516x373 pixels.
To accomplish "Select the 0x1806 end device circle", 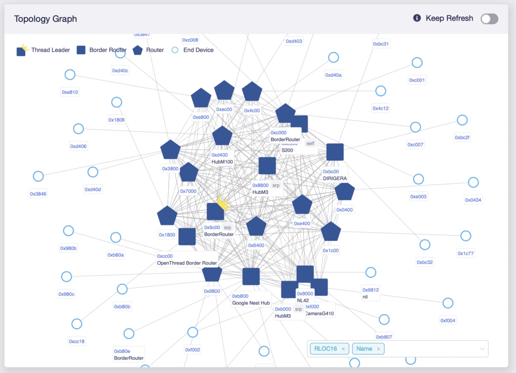I will [117, 102].
